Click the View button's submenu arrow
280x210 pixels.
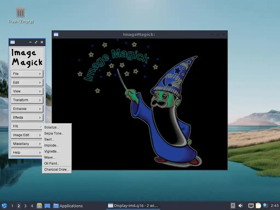pyautogui.click(x=40, y=91)
